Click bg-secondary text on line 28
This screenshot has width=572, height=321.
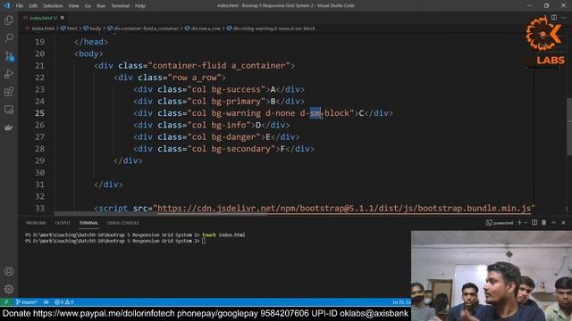click(240, 149)
